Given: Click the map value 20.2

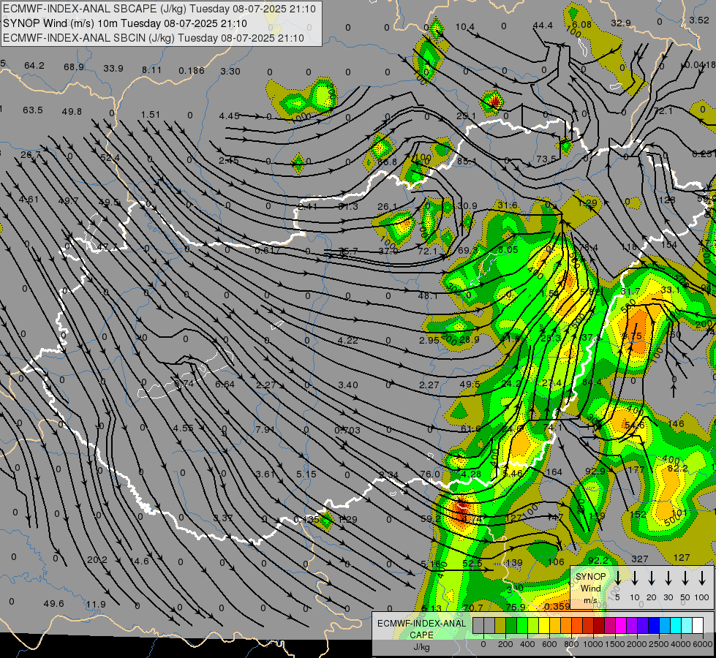Looking at the screenshot, I should pyautogui.click(x=97, y=559).
